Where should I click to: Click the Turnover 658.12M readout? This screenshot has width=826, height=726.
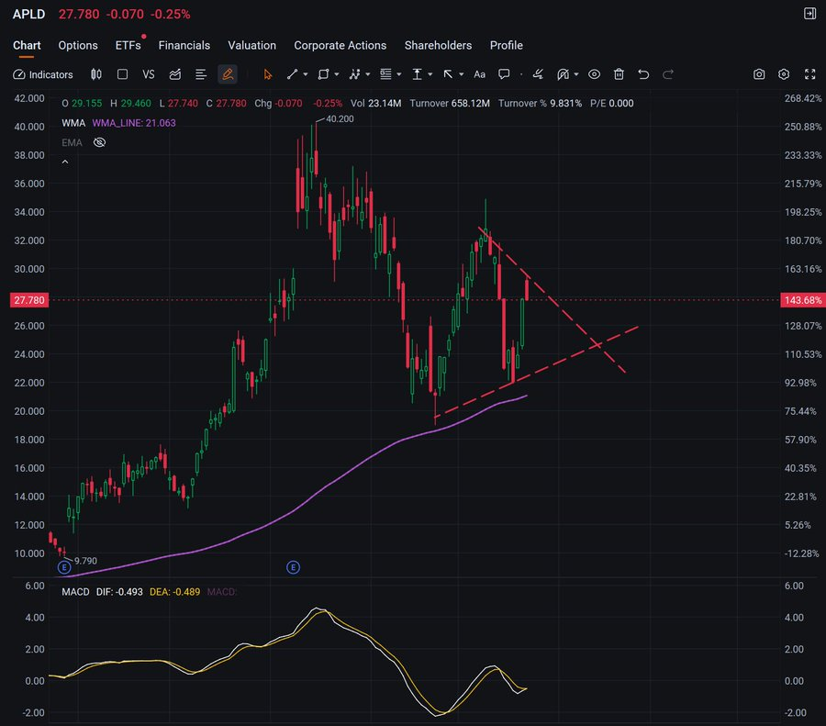(x=450, y=104)
